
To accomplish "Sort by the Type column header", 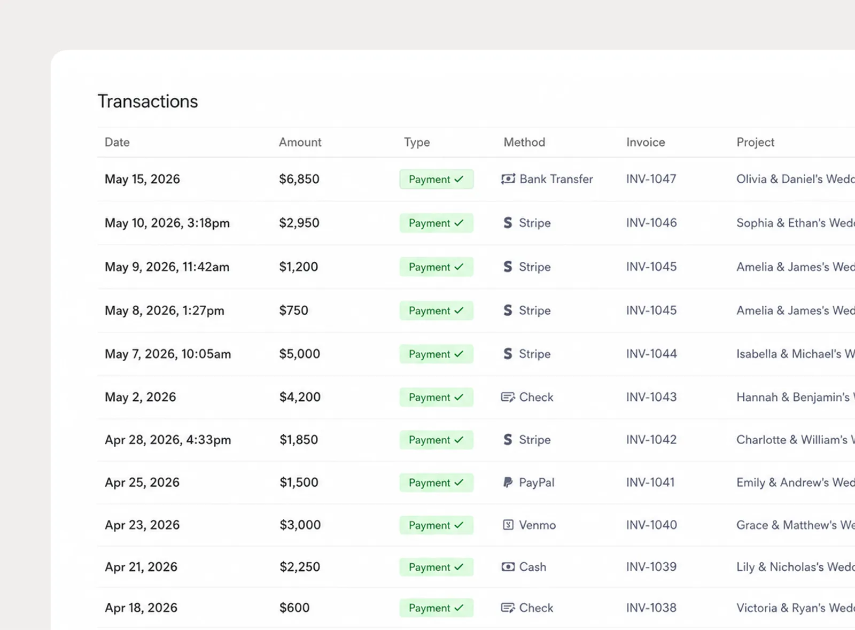I will coord(417,142).
